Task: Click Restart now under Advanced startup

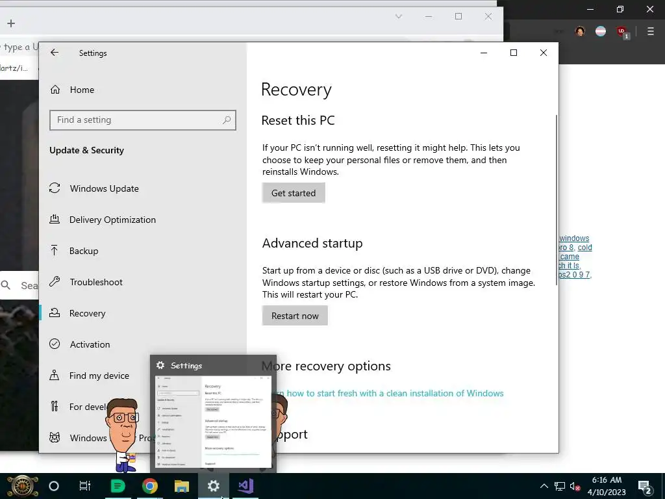Action: click(295, 316)
